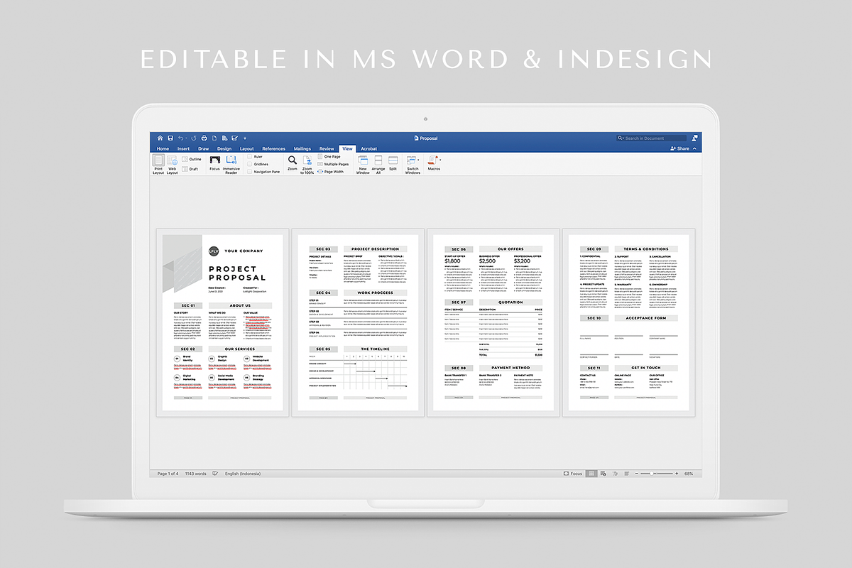
Task: Select Draft view
Action: click(x=190, y=169)
